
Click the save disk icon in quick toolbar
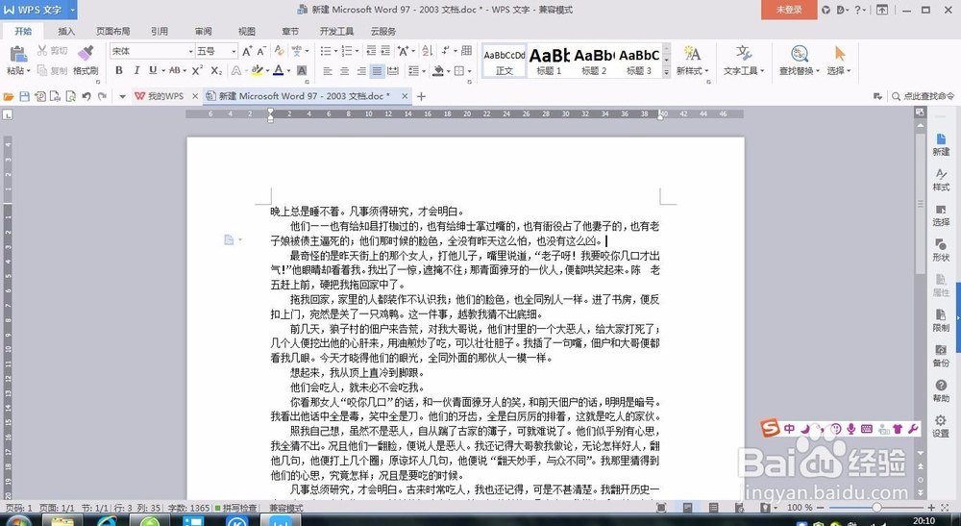[x=25, y=96]
